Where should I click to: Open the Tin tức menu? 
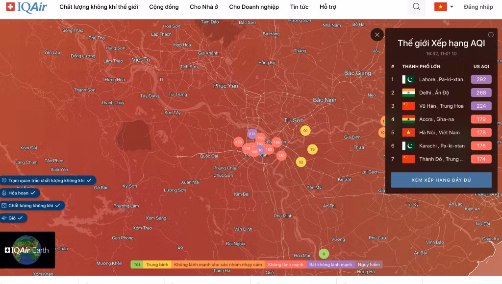click(x=299, y=7)
